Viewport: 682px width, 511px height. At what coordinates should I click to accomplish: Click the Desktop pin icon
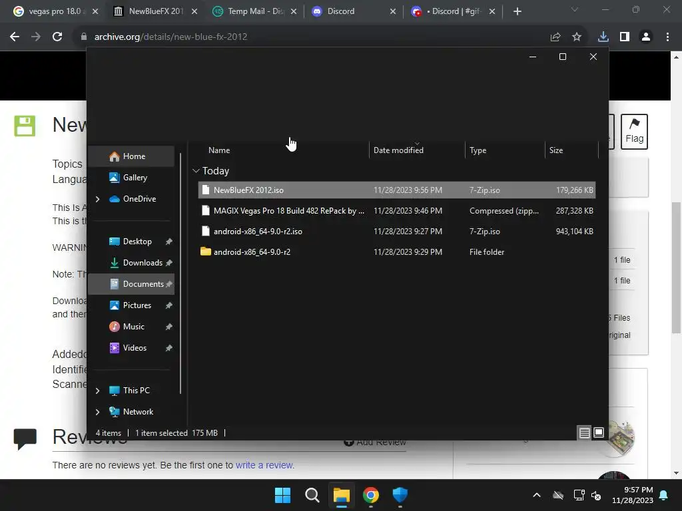[169, 242]
